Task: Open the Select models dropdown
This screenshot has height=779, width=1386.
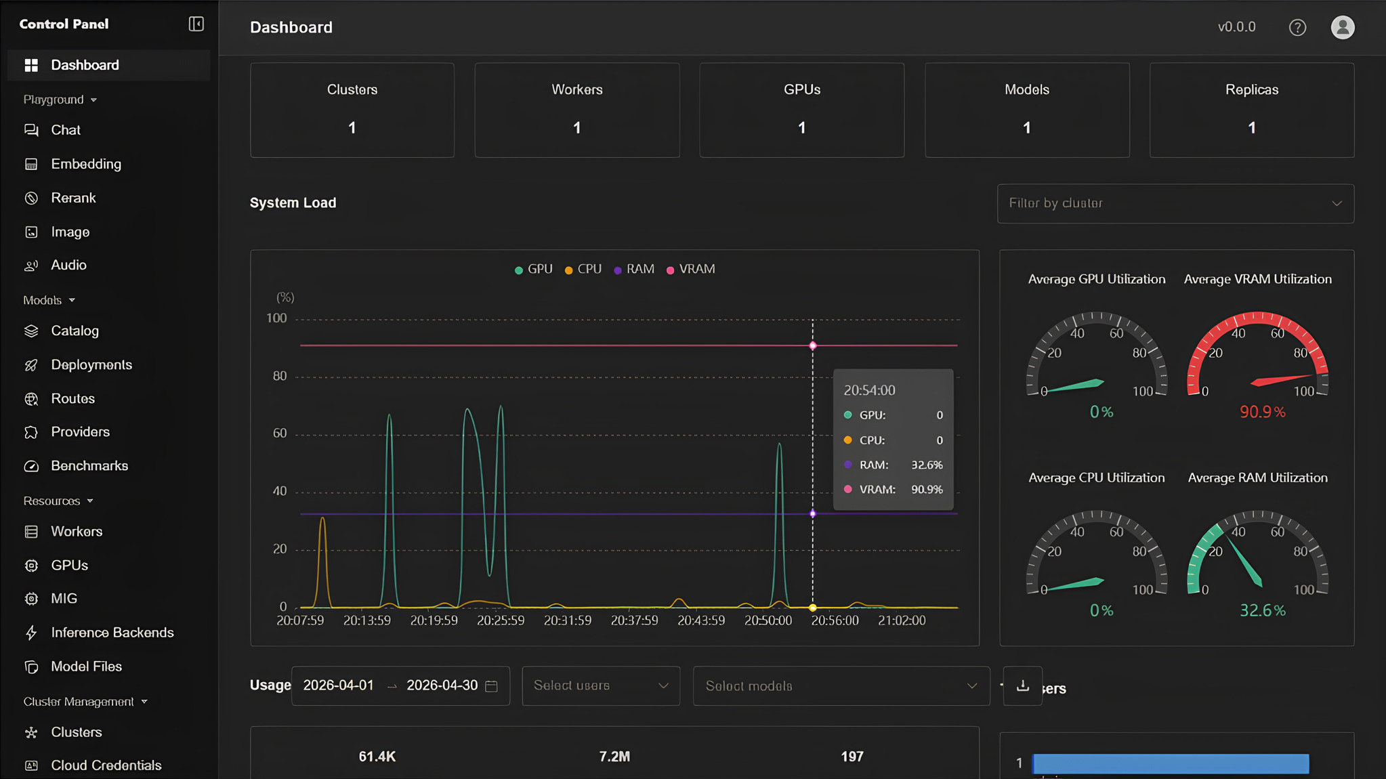Action: 841,686
